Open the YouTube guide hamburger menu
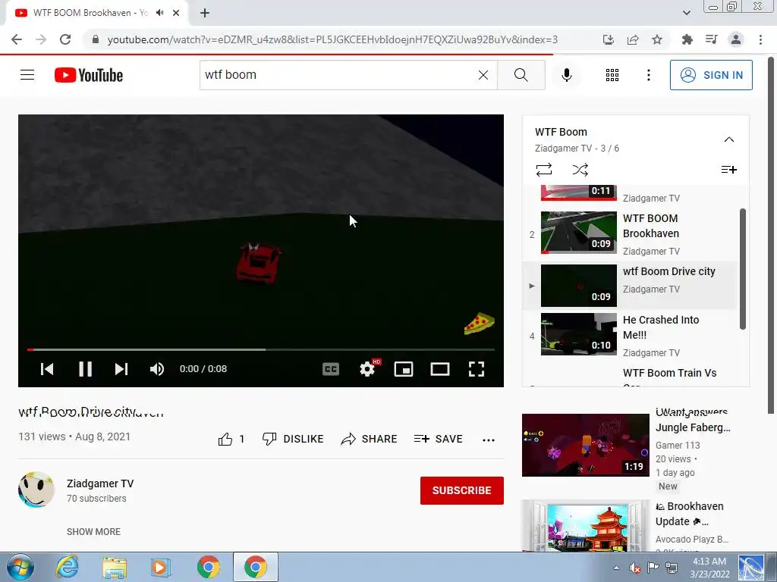This screenshot has width=777, height=582. click(27, 75)
